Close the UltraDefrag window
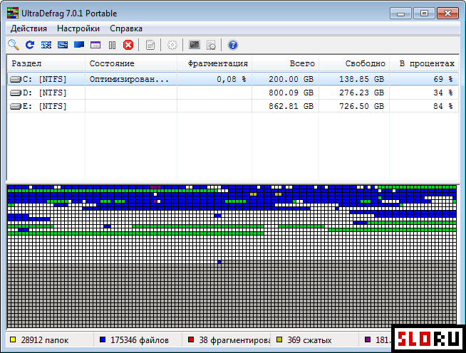Screen dimensions: 466x353 pyautogui.click(x=448, y=14)
